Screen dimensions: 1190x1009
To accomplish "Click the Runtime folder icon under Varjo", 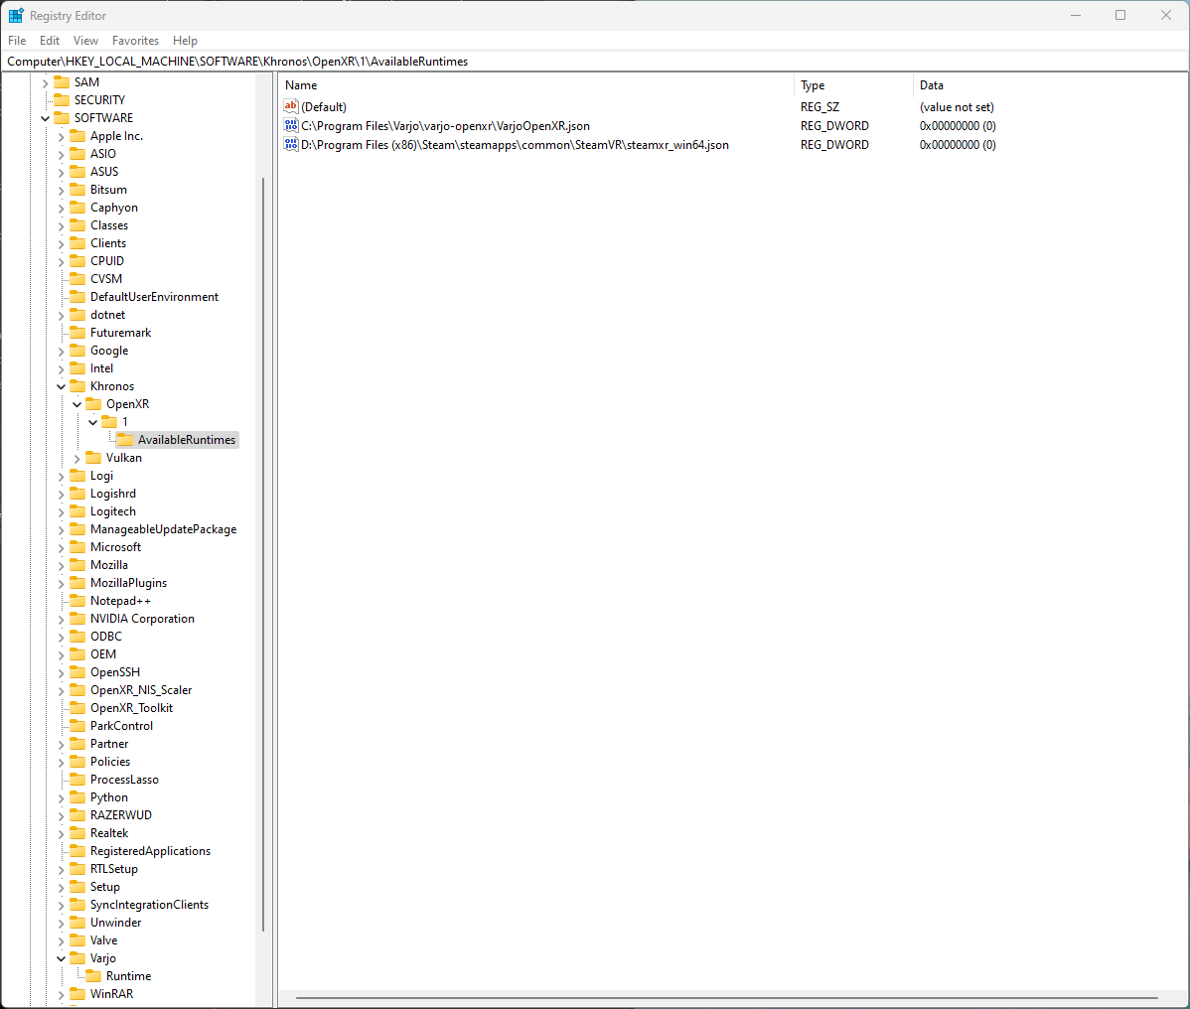I will click(93, 976).
